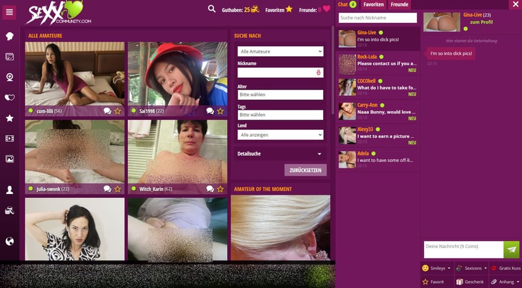Start chat with Witch_Karin via bubble icon
Screen dimensions: 522x288
click(x=210, y=189)
